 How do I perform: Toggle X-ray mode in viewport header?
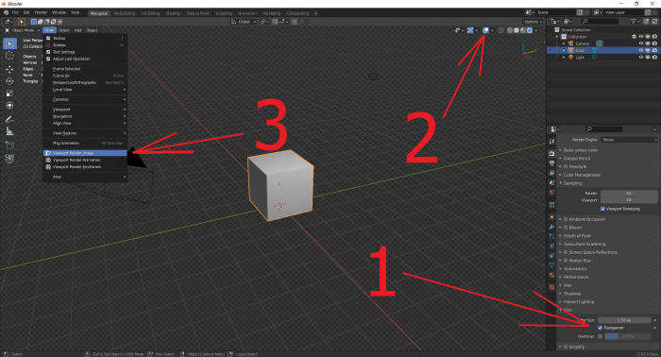[501, 30]
